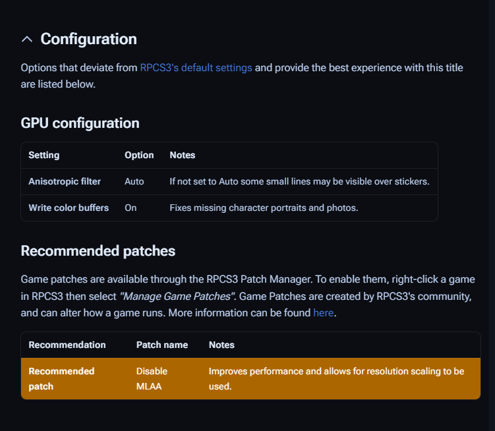Click the Patch name column header
495x431 pixels.
tap(162, 345)
